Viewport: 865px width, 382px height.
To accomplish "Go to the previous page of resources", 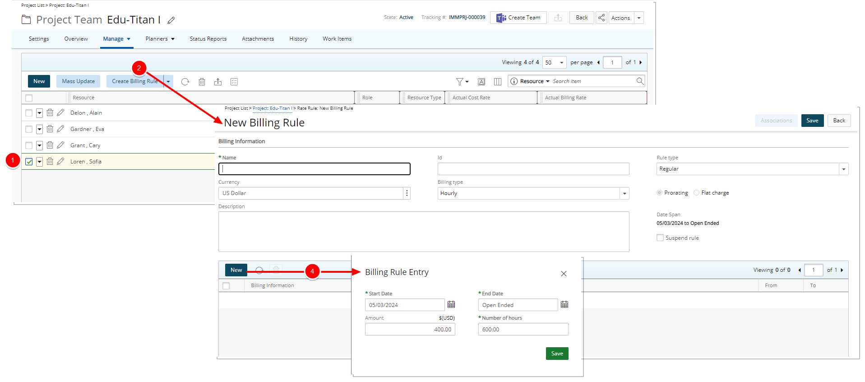I will coord(598,62).
